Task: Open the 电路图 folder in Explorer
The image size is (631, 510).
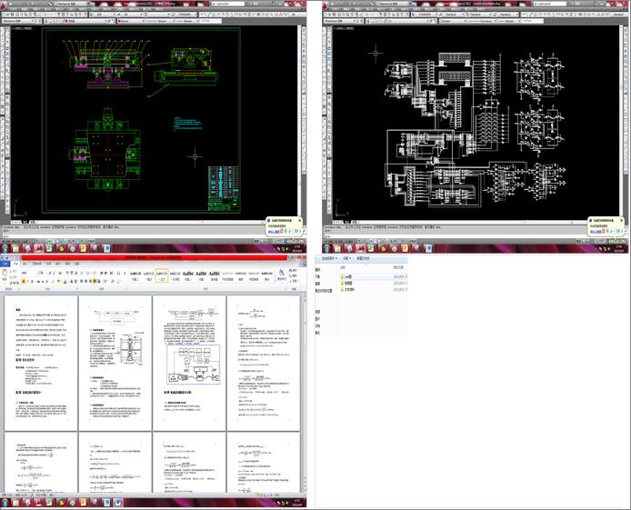Action: click(346, 283)
